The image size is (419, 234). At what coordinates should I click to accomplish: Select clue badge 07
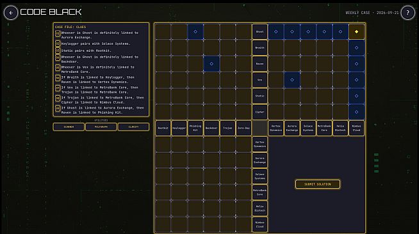coord(58,88)
